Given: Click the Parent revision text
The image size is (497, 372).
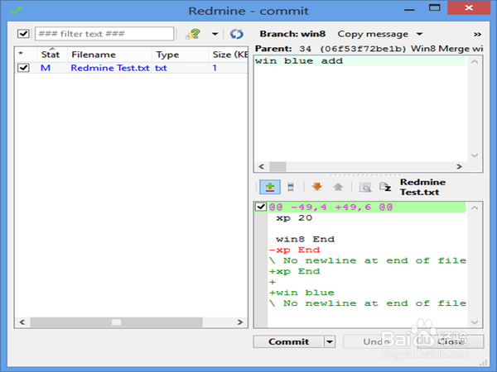Looking at the screenshot, I should click(369, 49).
